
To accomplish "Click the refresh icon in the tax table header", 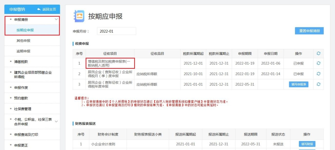I will tap(318, 53).
